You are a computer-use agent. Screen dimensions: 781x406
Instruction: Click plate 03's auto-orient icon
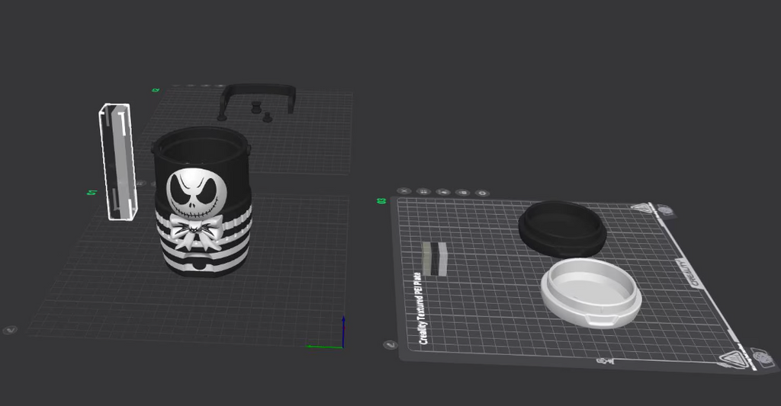443,192
